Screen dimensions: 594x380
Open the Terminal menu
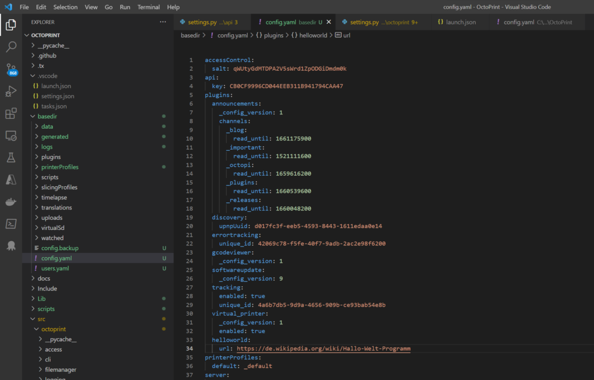click(x=148, y=7)
